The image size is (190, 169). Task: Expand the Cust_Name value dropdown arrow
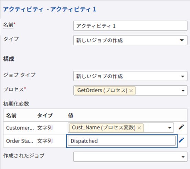point(170,128)
